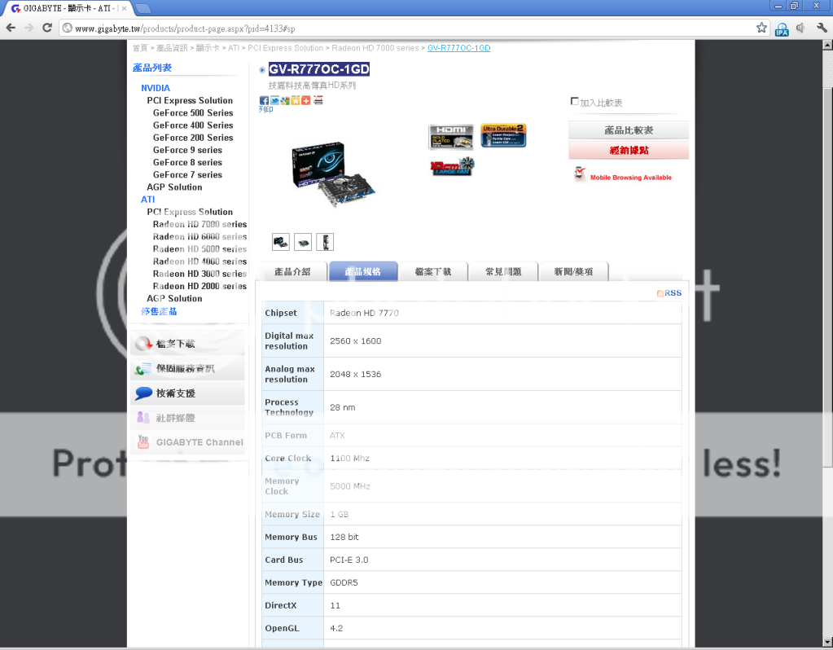Bookmark the page with the star icon
Image resolution: width=833 pixels, height=650 pixels.
761,28
